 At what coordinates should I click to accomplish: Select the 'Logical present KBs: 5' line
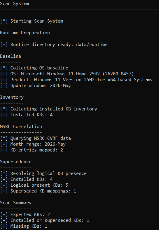point(34,185)
